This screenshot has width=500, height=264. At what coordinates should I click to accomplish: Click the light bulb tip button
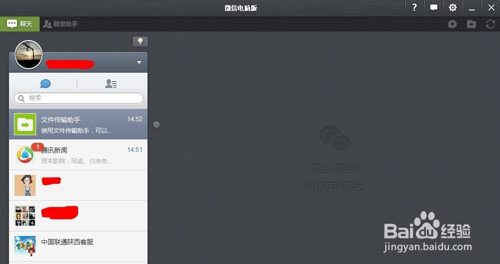coord(140,42)
